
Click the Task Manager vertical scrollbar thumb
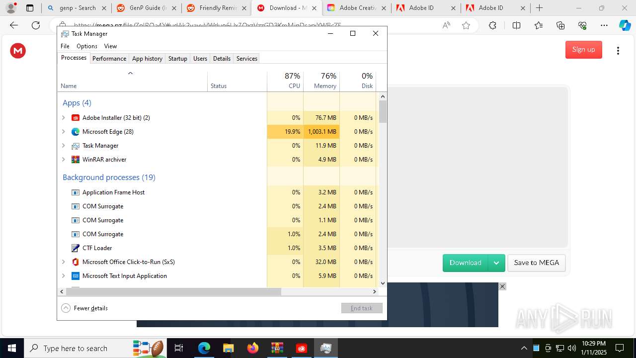[383, 111]
